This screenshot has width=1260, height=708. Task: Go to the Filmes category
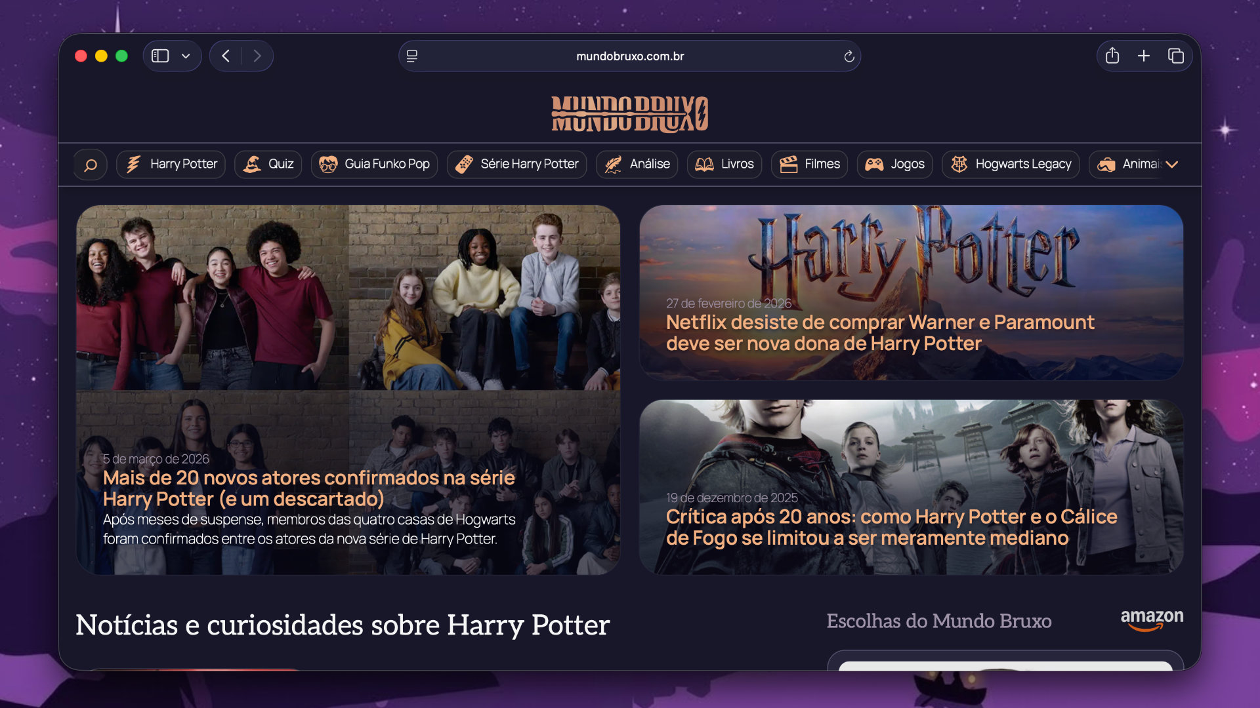pyautogui.click(x=810, y=164)
